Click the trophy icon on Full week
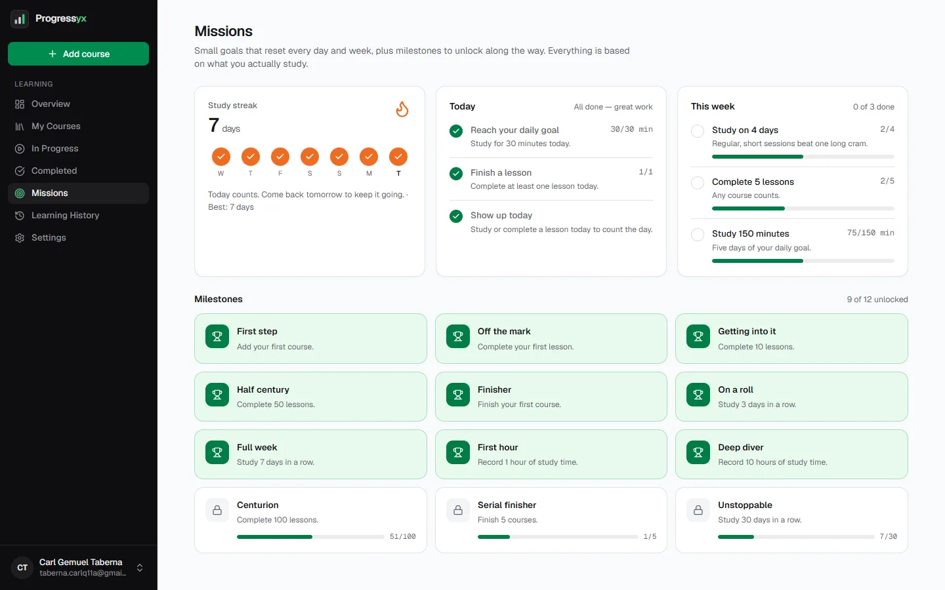 [x=217, y=452]
